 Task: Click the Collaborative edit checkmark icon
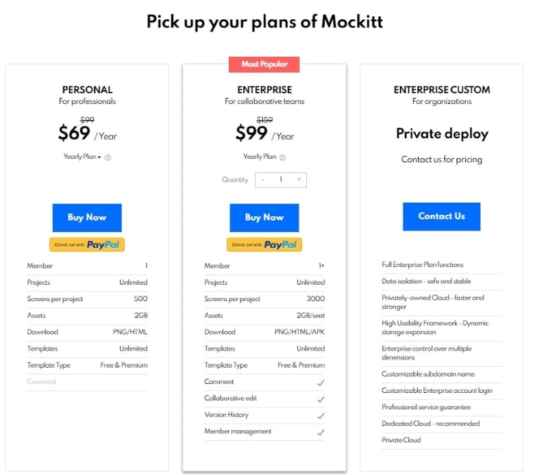321,399
